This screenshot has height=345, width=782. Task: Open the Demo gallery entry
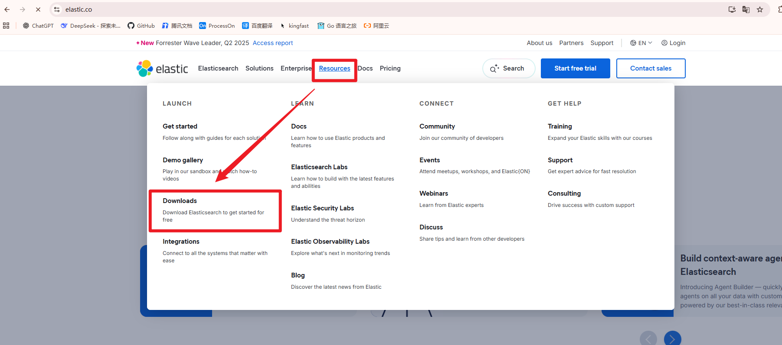pyautogui.click(x=183, y=160)
